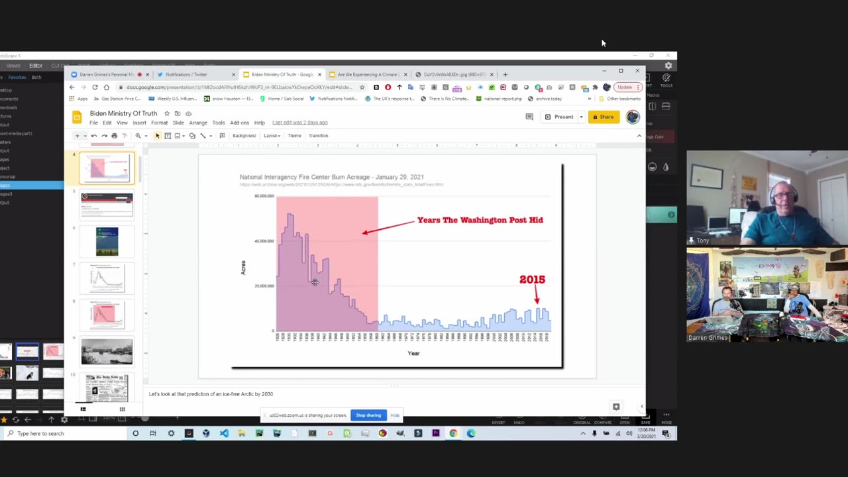848x477 pixels.
Task: Toggle the volume icon in the system tray
Action: pyautogui.click(x=629, y=433)
